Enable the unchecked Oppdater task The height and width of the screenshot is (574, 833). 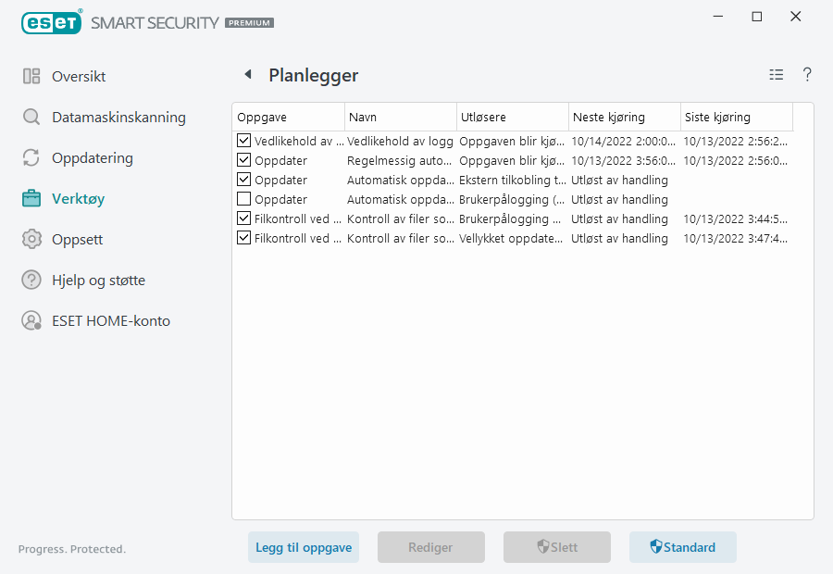pos(245,199)
